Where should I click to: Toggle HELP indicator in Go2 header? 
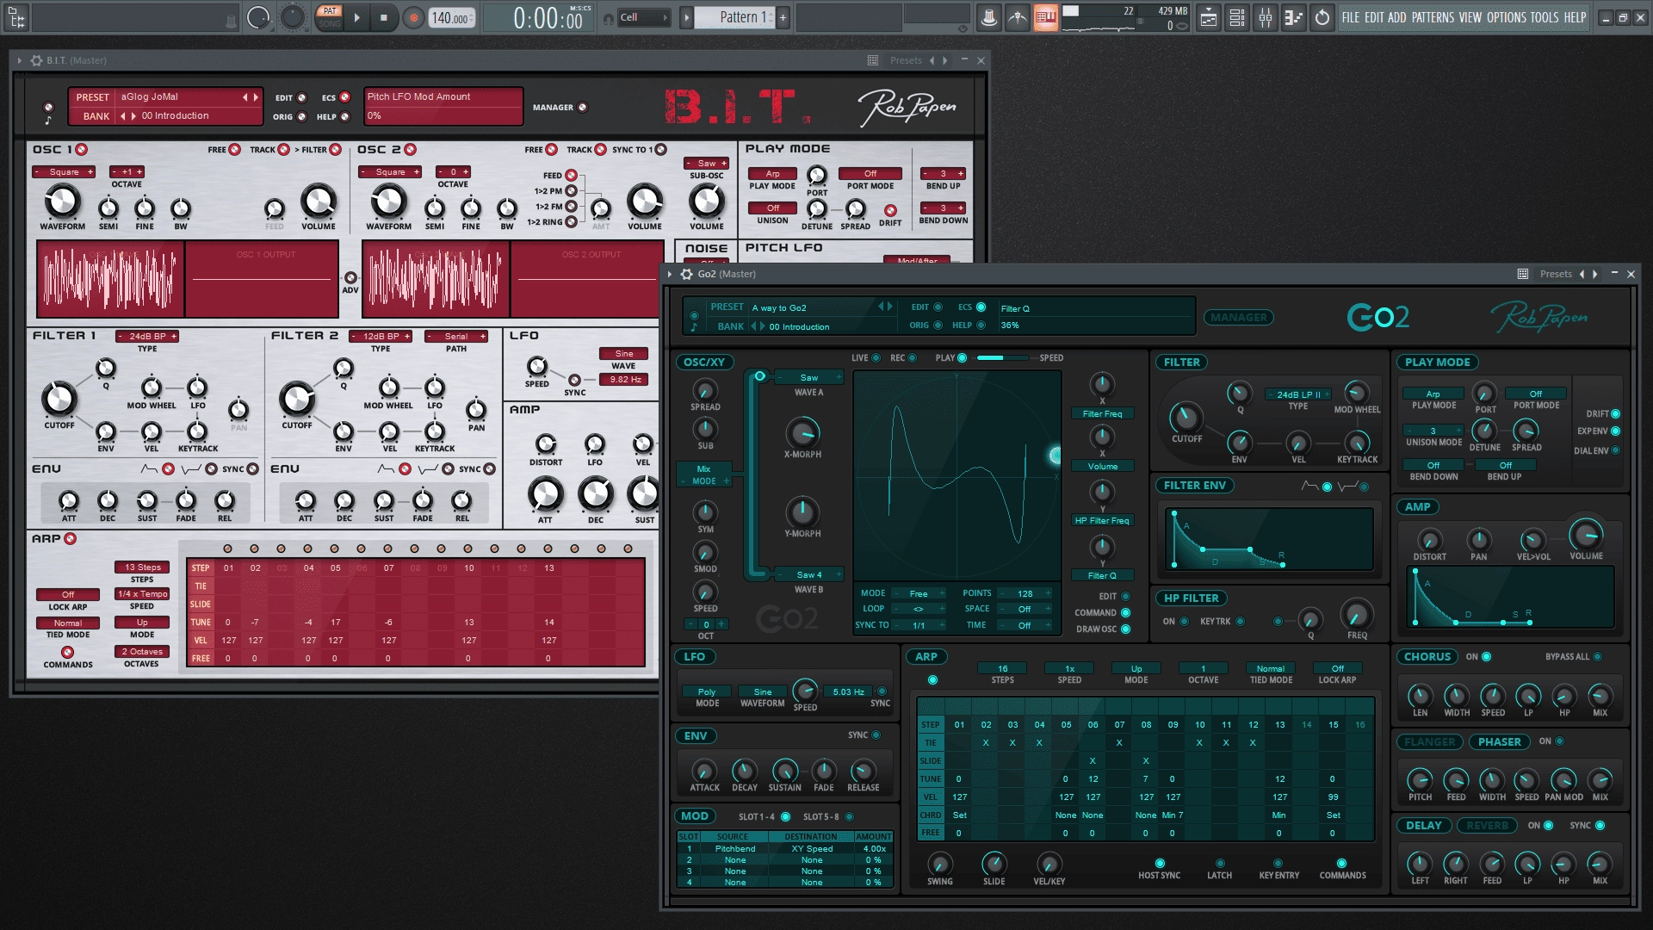coord(981,325)
